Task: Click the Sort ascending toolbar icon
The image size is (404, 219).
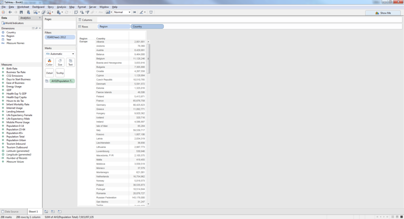Action: 82,13
